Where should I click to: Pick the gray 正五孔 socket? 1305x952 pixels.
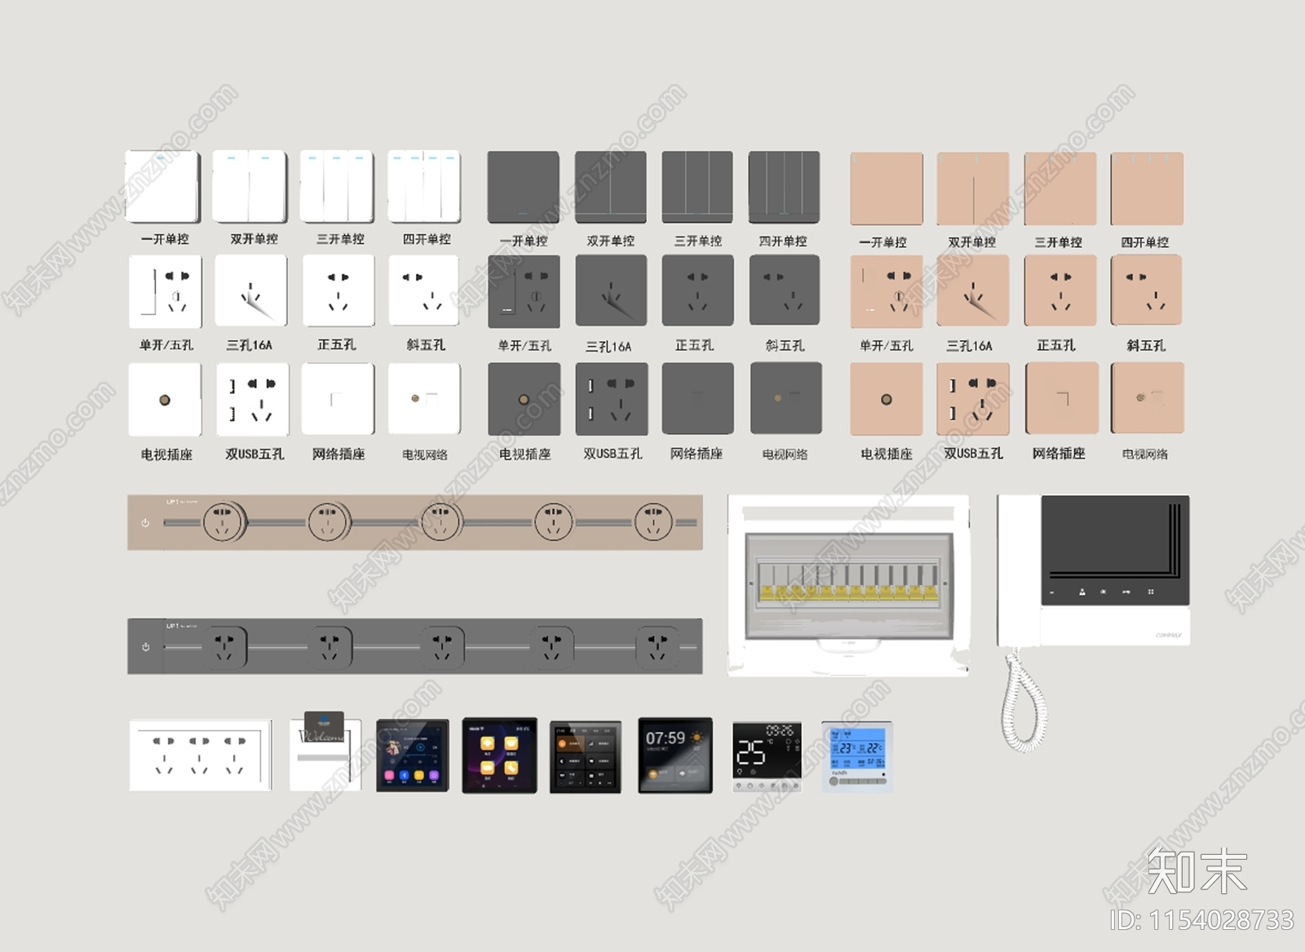[x=697, y=290]
